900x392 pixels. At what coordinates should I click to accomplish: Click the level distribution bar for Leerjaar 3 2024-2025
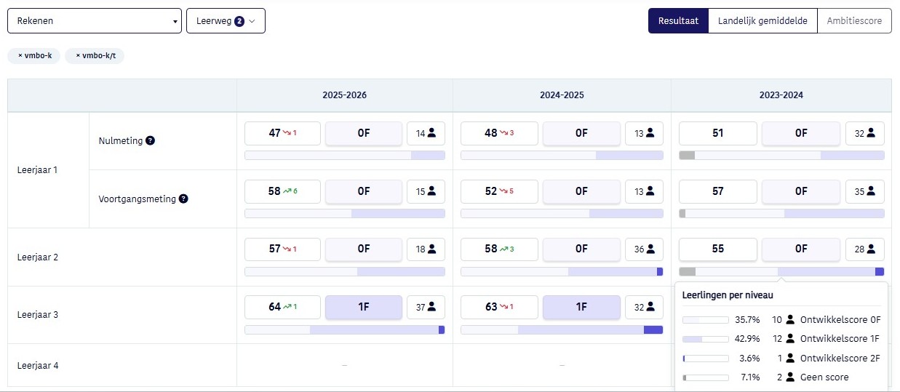(562, 329)
